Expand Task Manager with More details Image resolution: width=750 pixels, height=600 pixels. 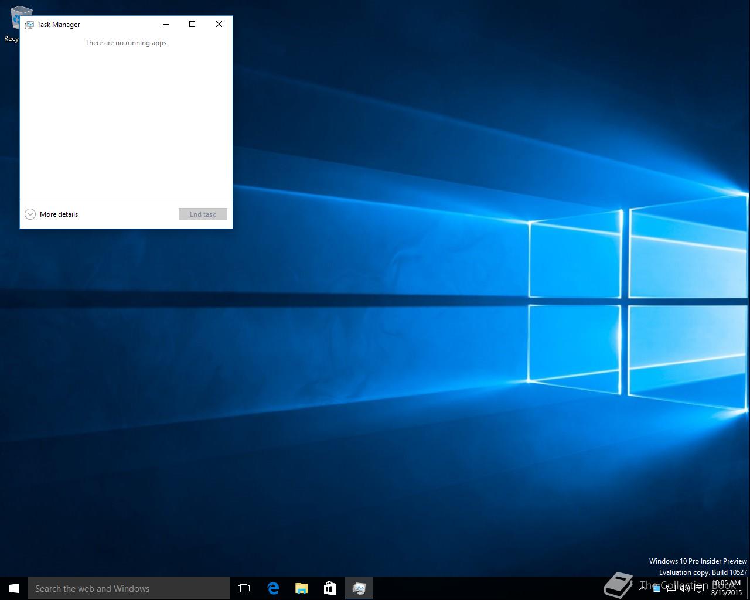tap(52, 214)
